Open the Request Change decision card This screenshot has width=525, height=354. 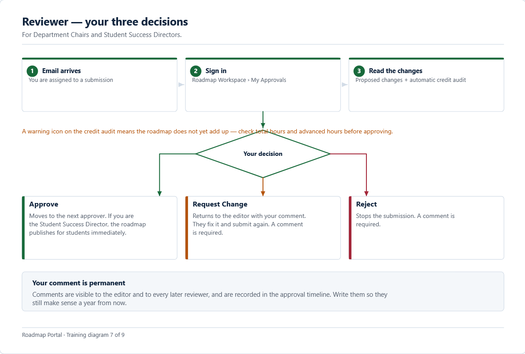(263, 228)
